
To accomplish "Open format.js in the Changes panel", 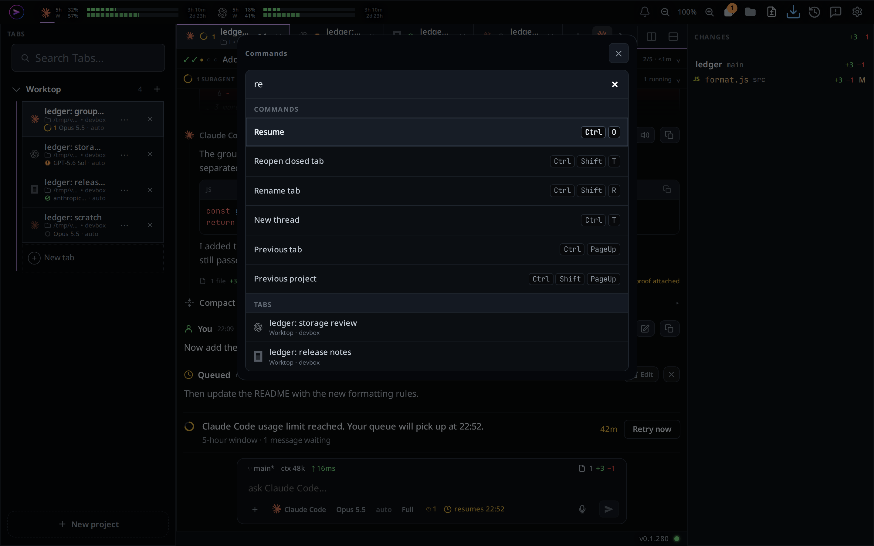I will coord(780,80).
